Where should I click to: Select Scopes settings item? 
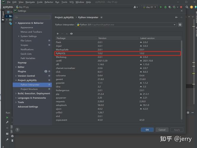tap(24, 45)
